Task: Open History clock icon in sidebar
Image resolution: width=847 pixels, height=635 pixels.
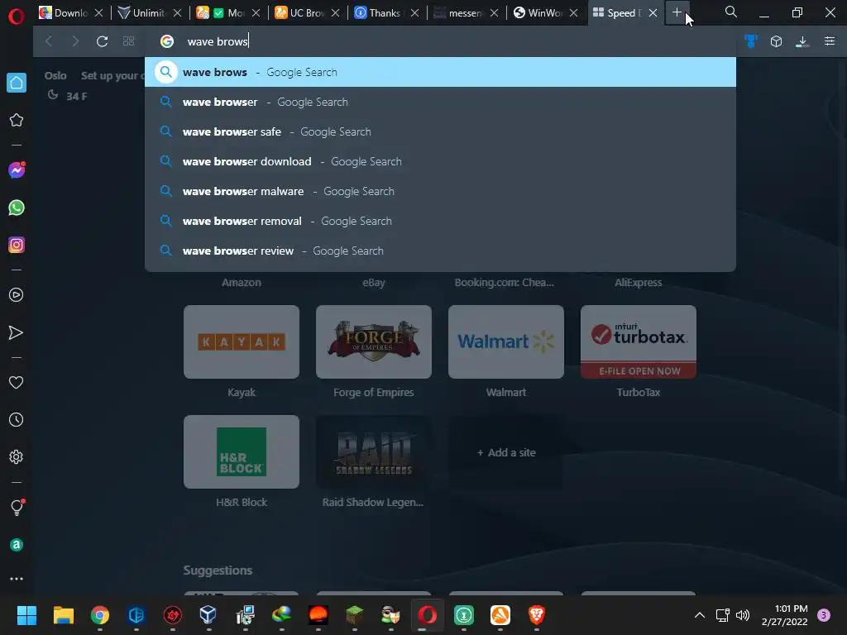Action: (x=17, y=419)
